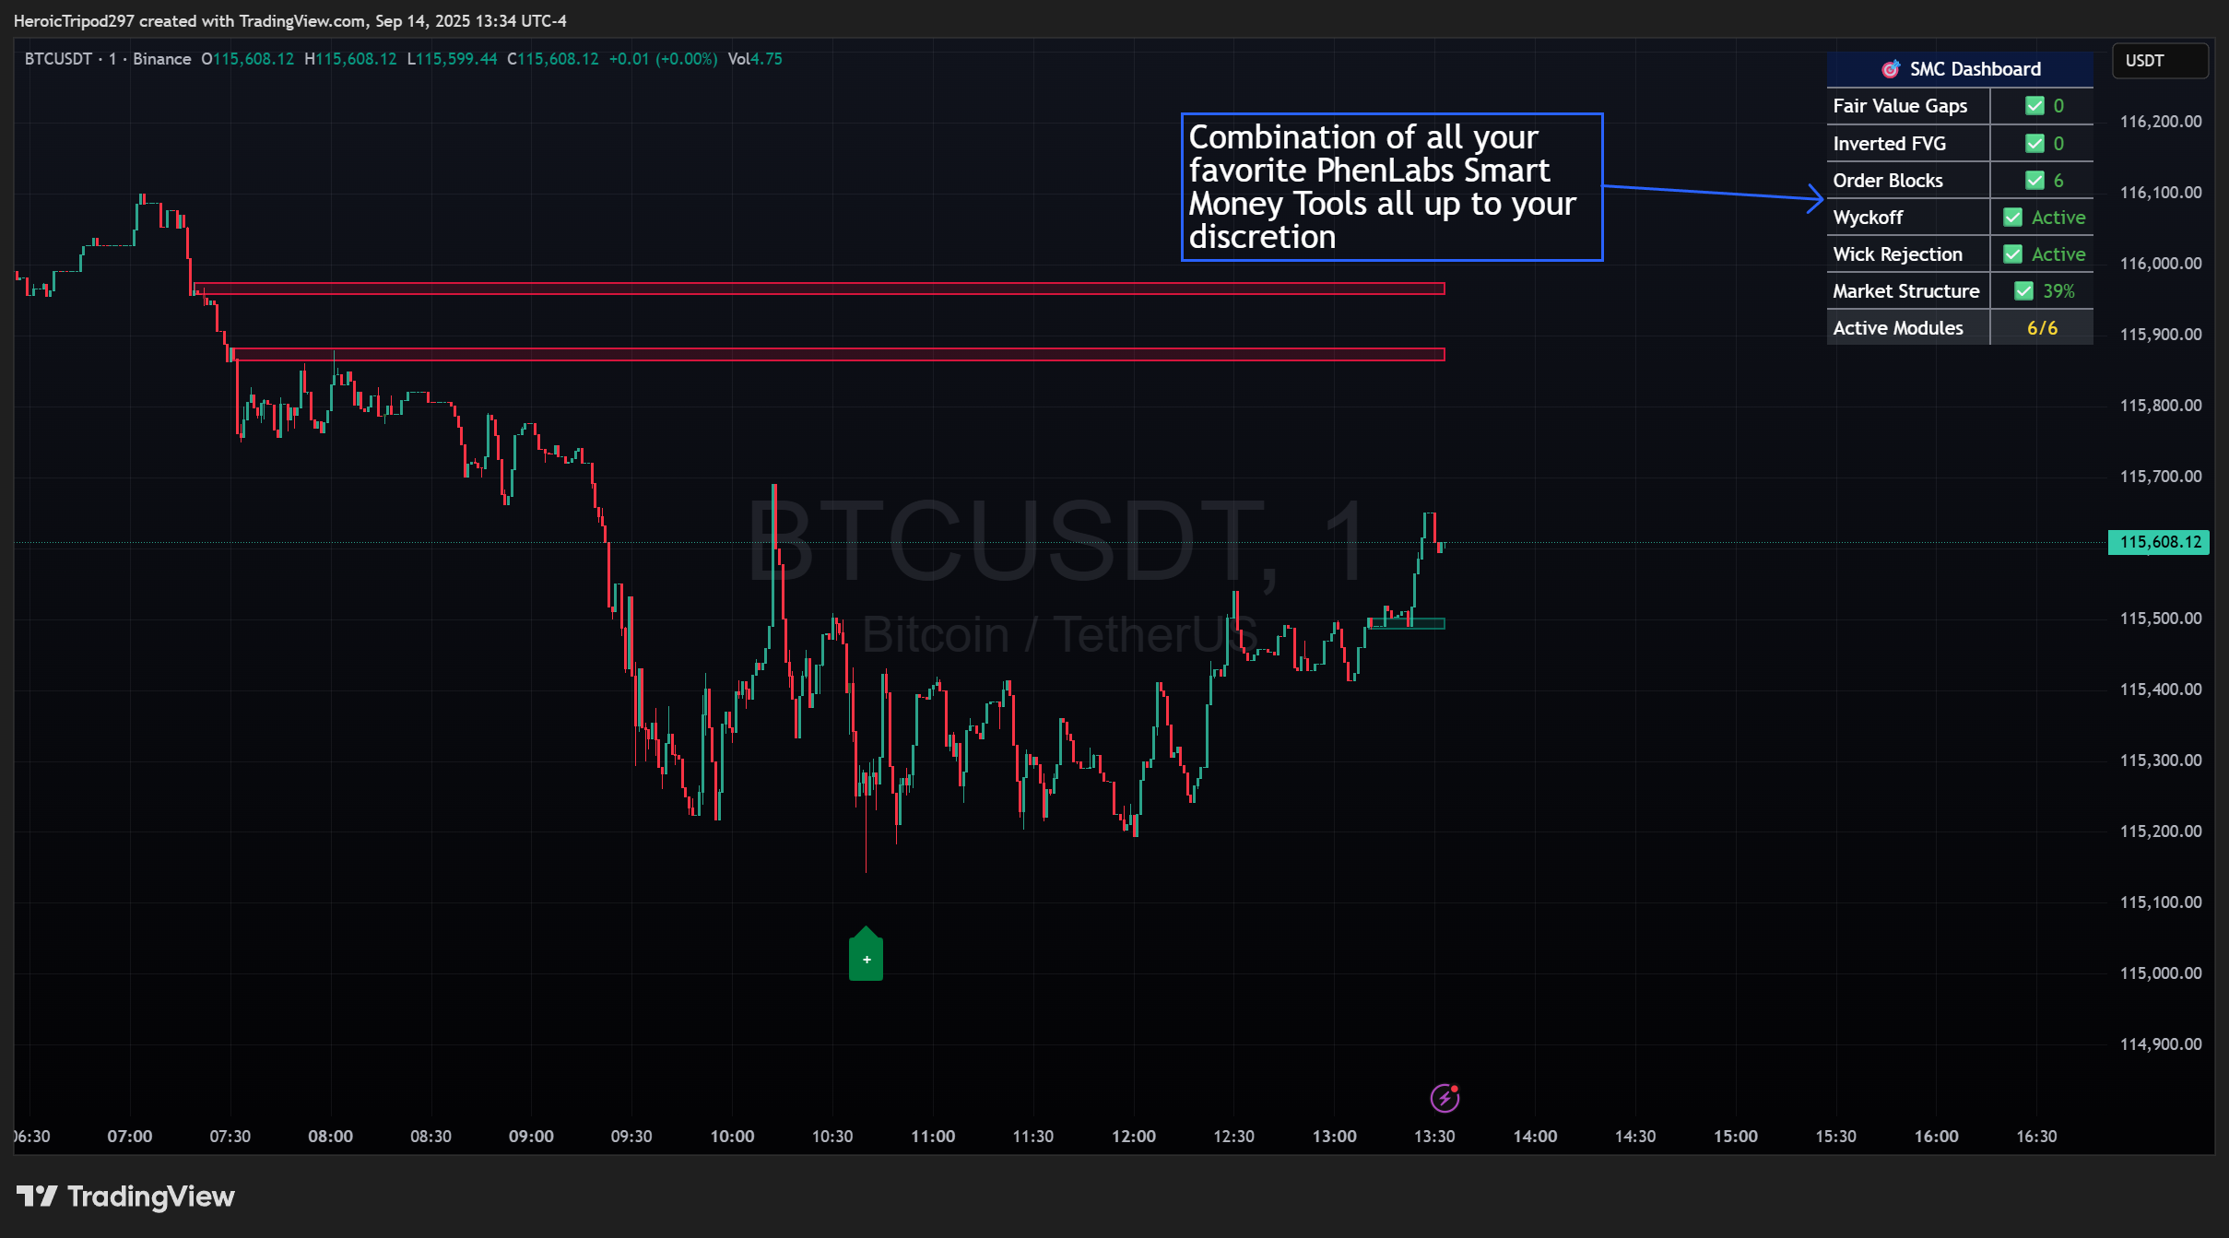
Task: Click the SMC Dashboard target icon
Action: pos(1891,69)
